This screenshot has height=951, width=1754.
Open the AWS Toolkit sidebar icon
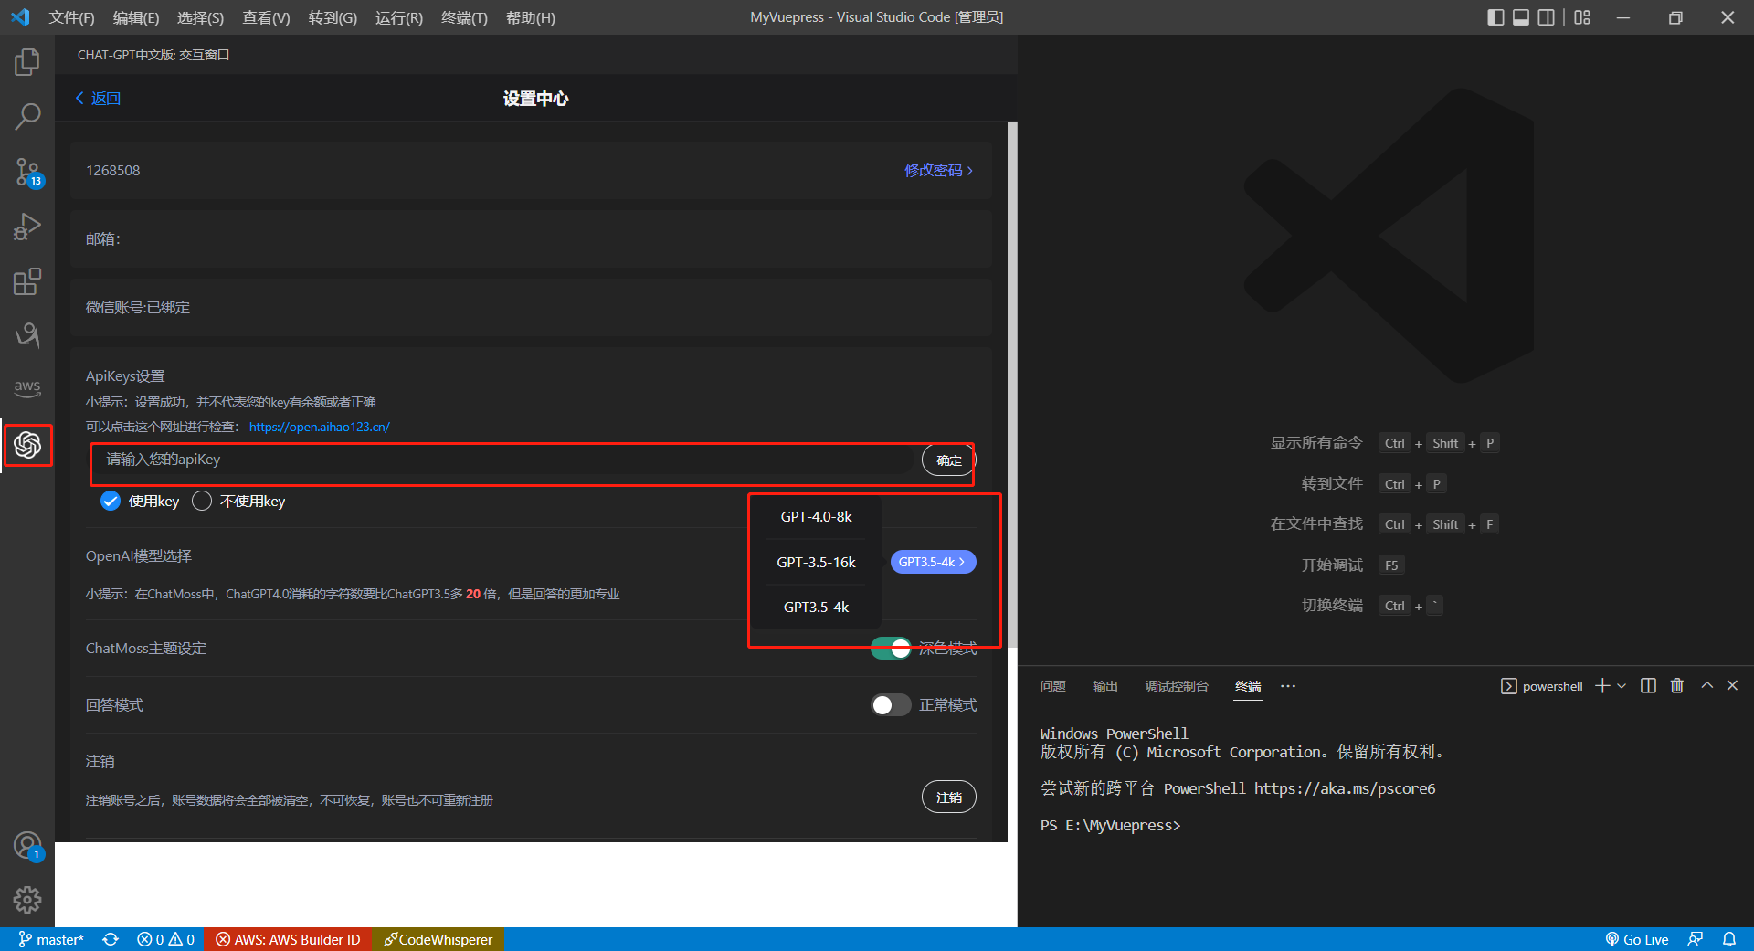pos(27,387)
